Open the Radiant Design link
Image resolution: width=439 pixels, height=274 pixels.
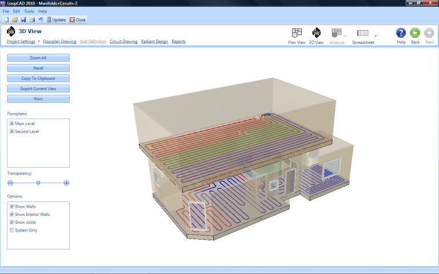tap(154, 41)
